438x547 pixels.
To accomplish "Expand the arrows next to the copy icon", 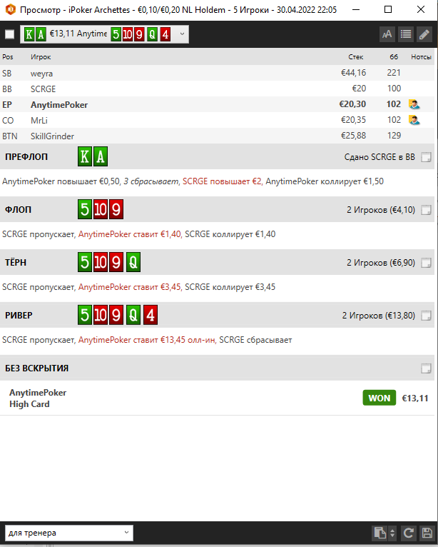I will tap(392, 533).
